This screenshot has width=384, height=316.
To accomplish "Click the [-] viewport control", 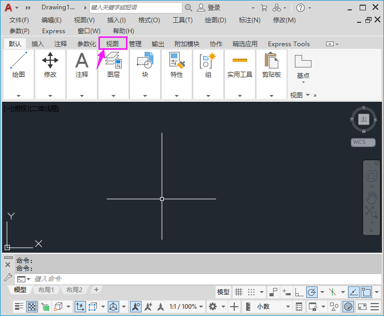I will point(8,108).
